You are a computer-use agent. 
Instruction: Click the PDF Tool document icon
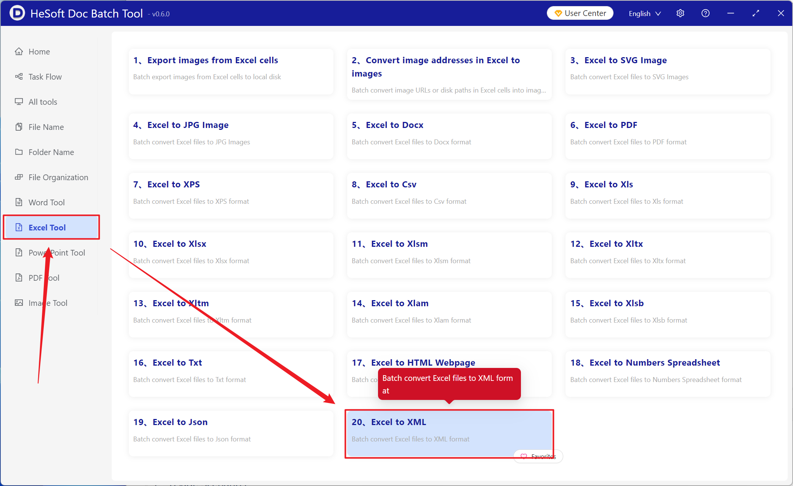(19, 278)
